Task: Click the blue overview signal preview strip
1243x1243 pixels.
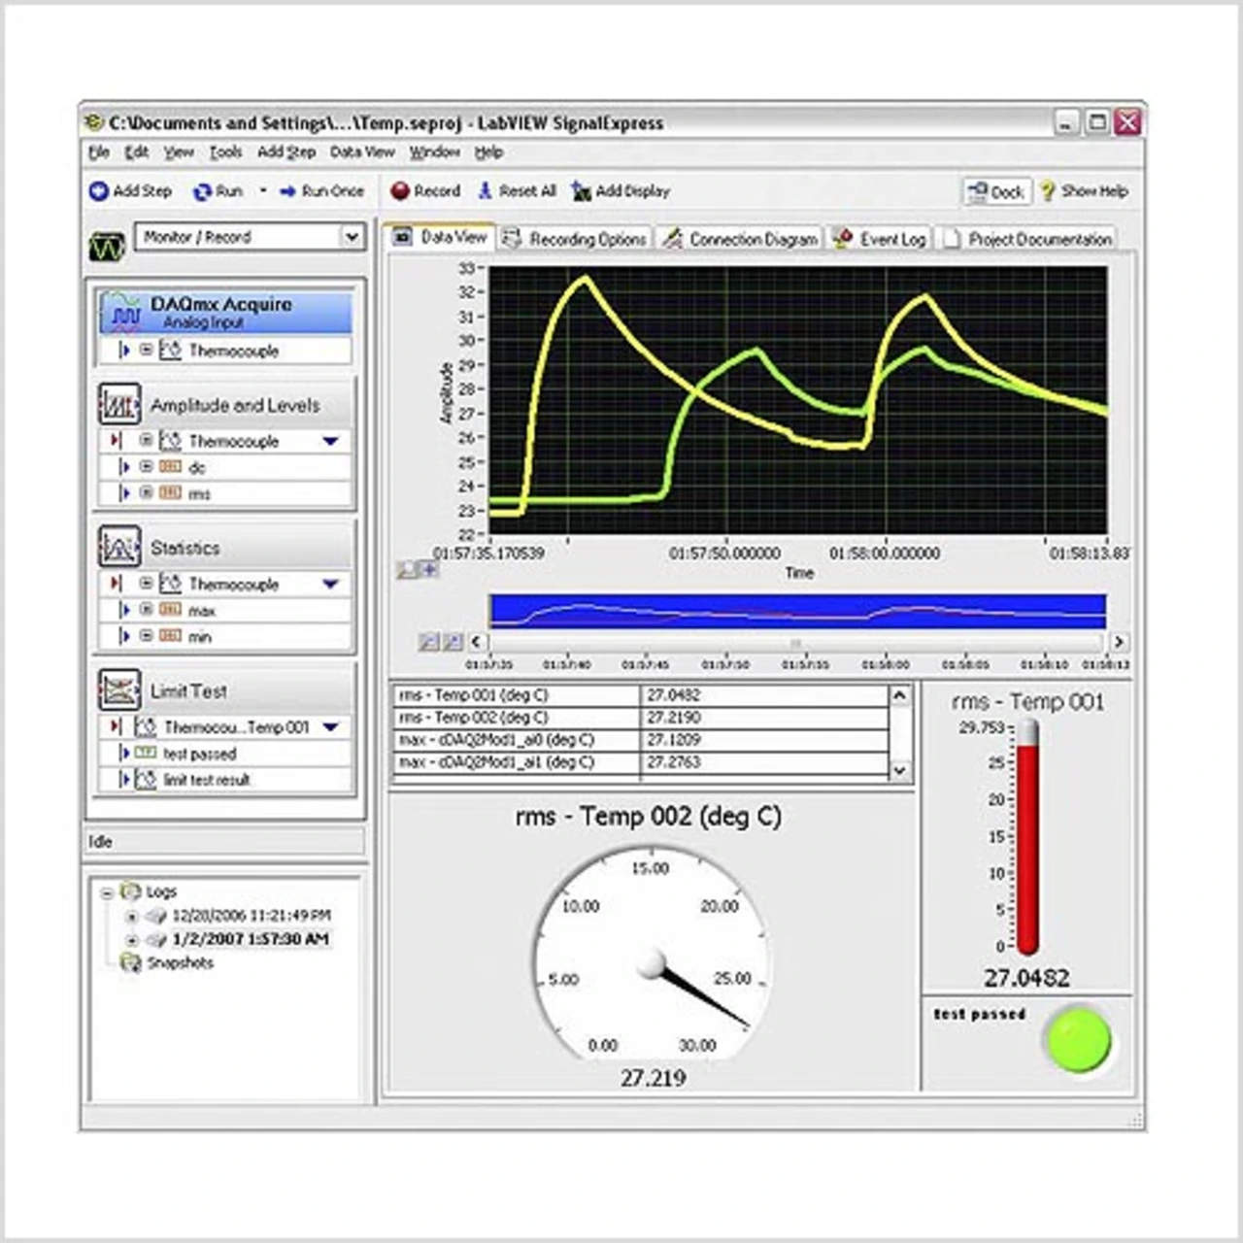Action: click(x=797, y=611)
